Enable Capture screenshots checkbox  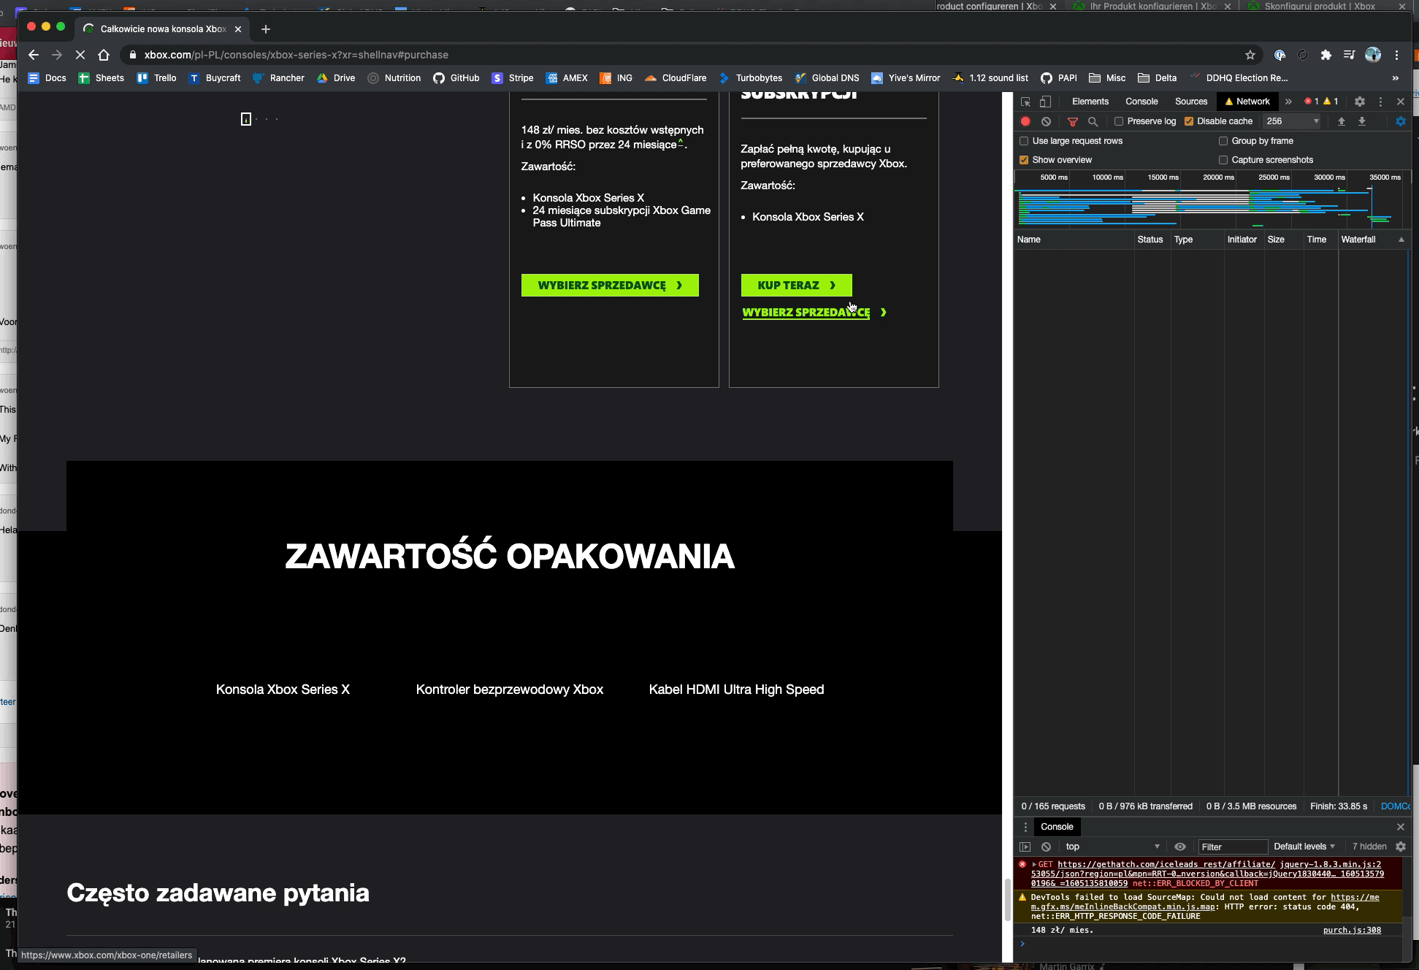[x=1223, y=160]
